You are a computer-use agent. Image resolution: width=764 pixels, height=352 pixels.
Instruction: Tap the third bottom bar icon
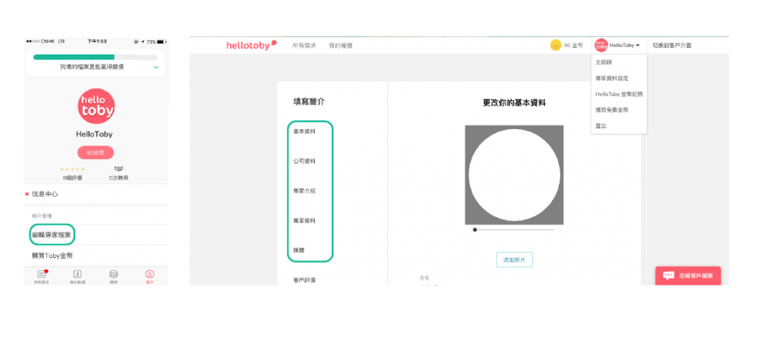point(113,275)
